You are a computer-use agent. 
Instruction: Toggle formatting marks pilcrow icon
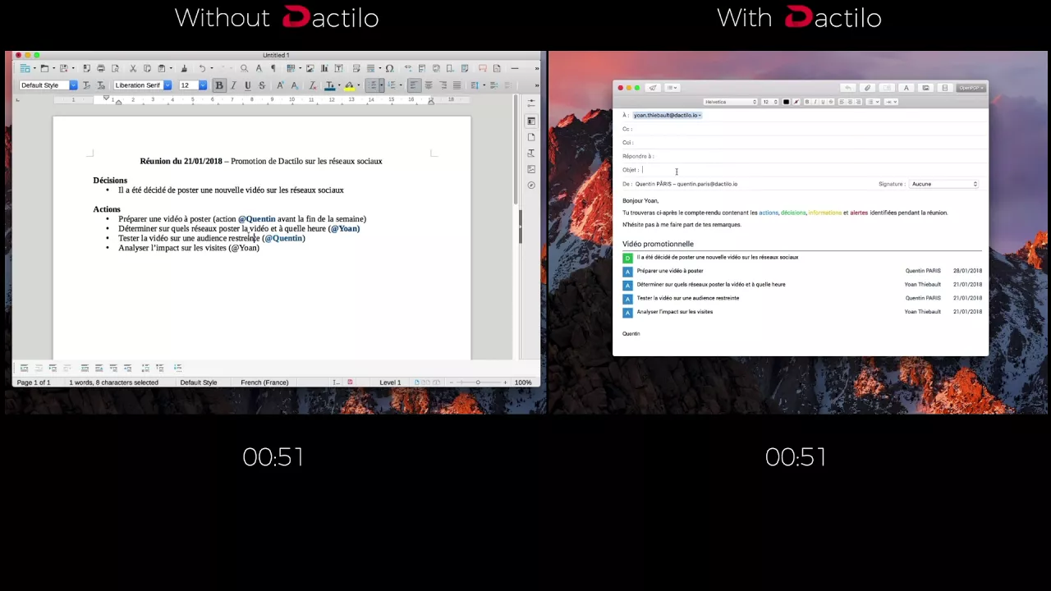[273, 68]
